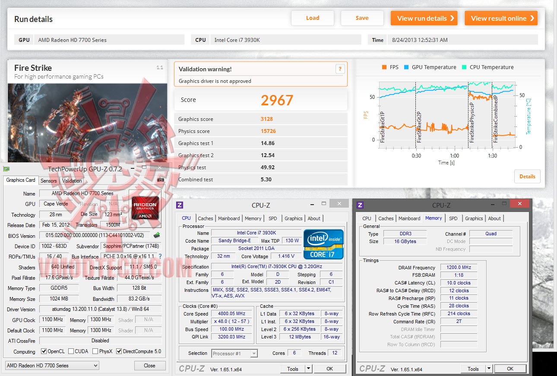Switch to the Validation tab in GPU-Z
This screenshot has height=376, width=557.
coord(72,181)
